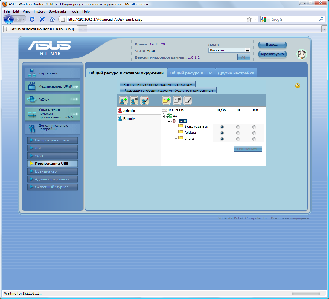Image resolution: width=329 pixels, height=299 pixels.
Task: Set share folder permission to No
Action: pos(254,139)
